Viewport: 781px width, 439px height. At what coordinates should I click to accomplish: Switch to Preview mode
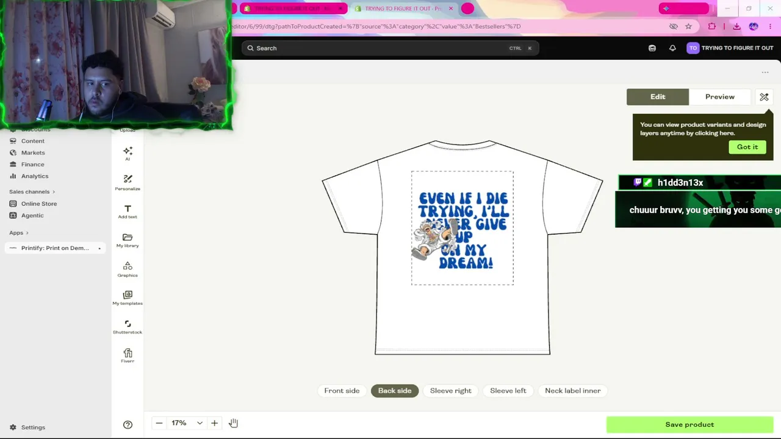[720, 97]
